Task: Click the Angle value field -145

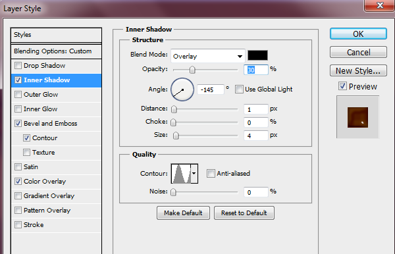Action: [x=211, y=89]
